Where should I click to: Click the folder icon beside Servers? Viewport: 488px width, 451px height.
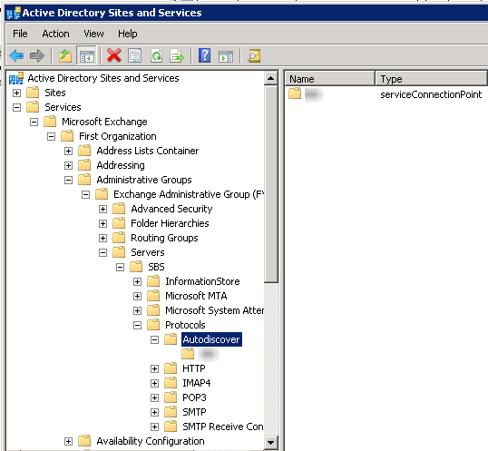point(119,252)
